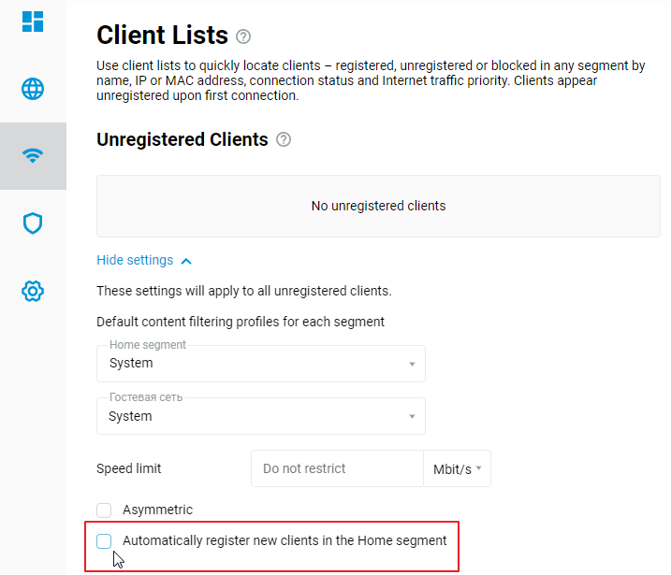Open the Internet globe section

pyautogui.click(x=33, y=89)
